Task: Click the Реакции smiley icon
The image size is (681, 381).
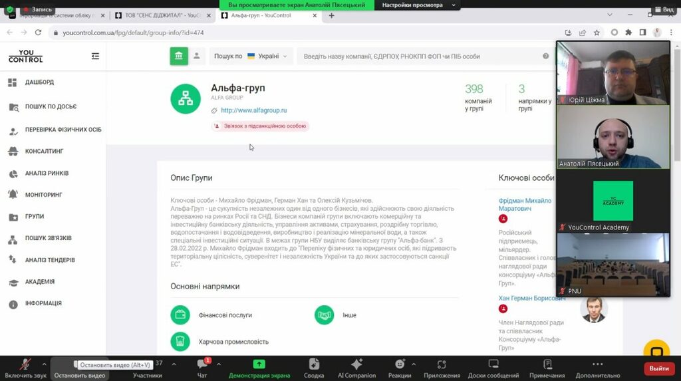Action: [x=400, y=368]
